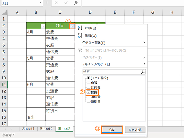Switch to Sheet2 tab
The width and height of the screenshot is (184, 138).
46,129
